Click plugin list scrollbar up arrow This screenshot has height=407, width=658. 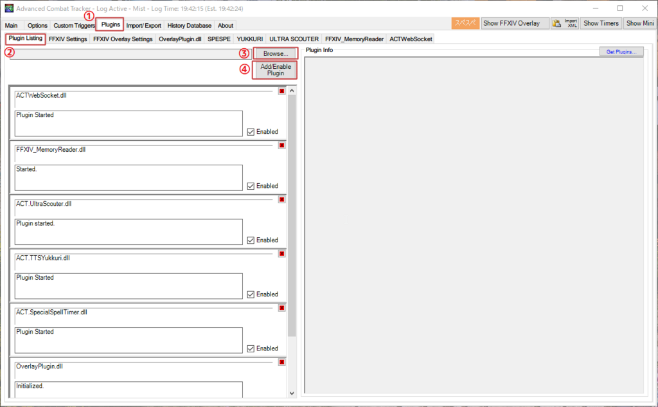coord(292,91)
